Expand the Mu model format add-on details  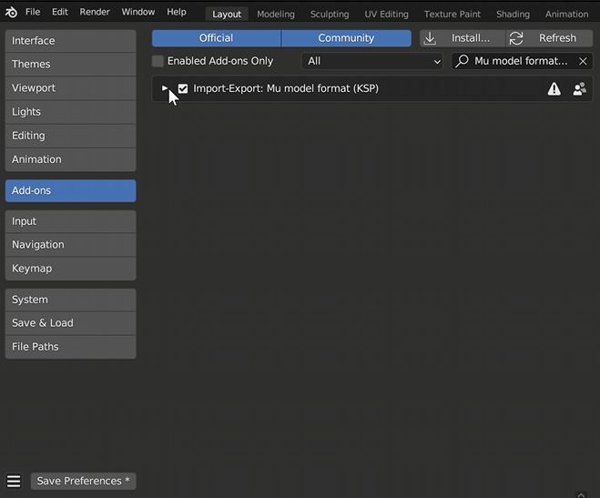[165, 88]
